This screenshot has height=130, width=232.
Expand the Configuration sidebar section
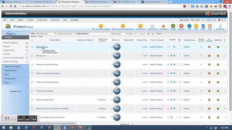[x=15, y=79]
